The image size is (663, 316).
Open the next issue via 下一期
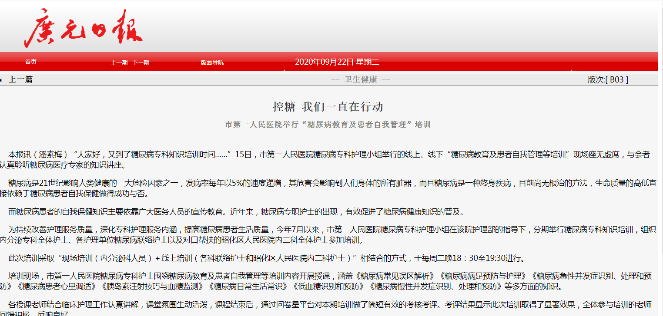141,63
